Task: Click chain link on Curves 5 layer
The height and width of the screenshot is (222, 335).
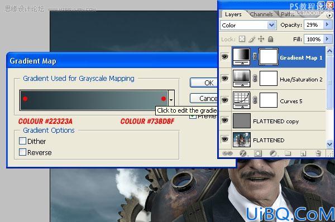Action: click(255, 100)
